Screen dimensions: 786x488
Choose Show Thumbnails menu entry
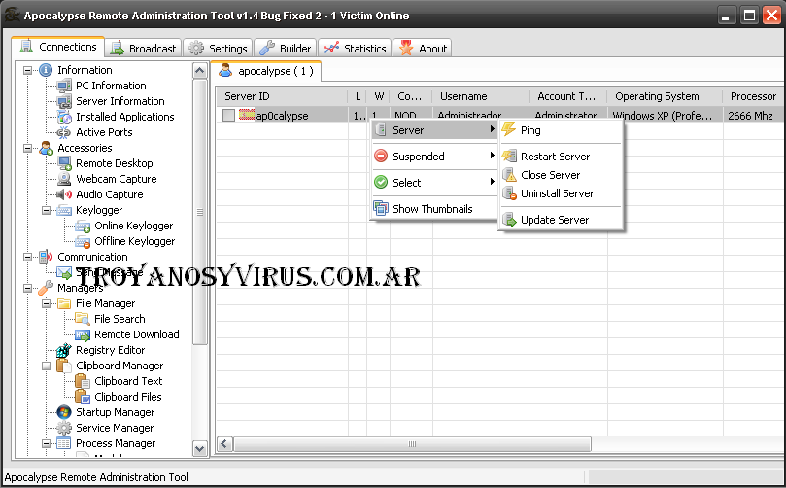click(434, 209)
